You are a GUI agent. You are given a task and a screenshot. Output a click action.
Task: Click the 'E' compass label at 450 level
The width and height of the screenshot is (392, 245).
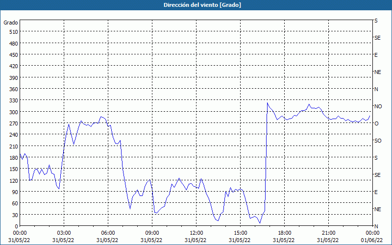point(376,55)
